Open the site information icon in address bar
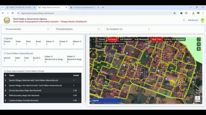The width and height of the screenshot is (206, 115). coord(18,13)
